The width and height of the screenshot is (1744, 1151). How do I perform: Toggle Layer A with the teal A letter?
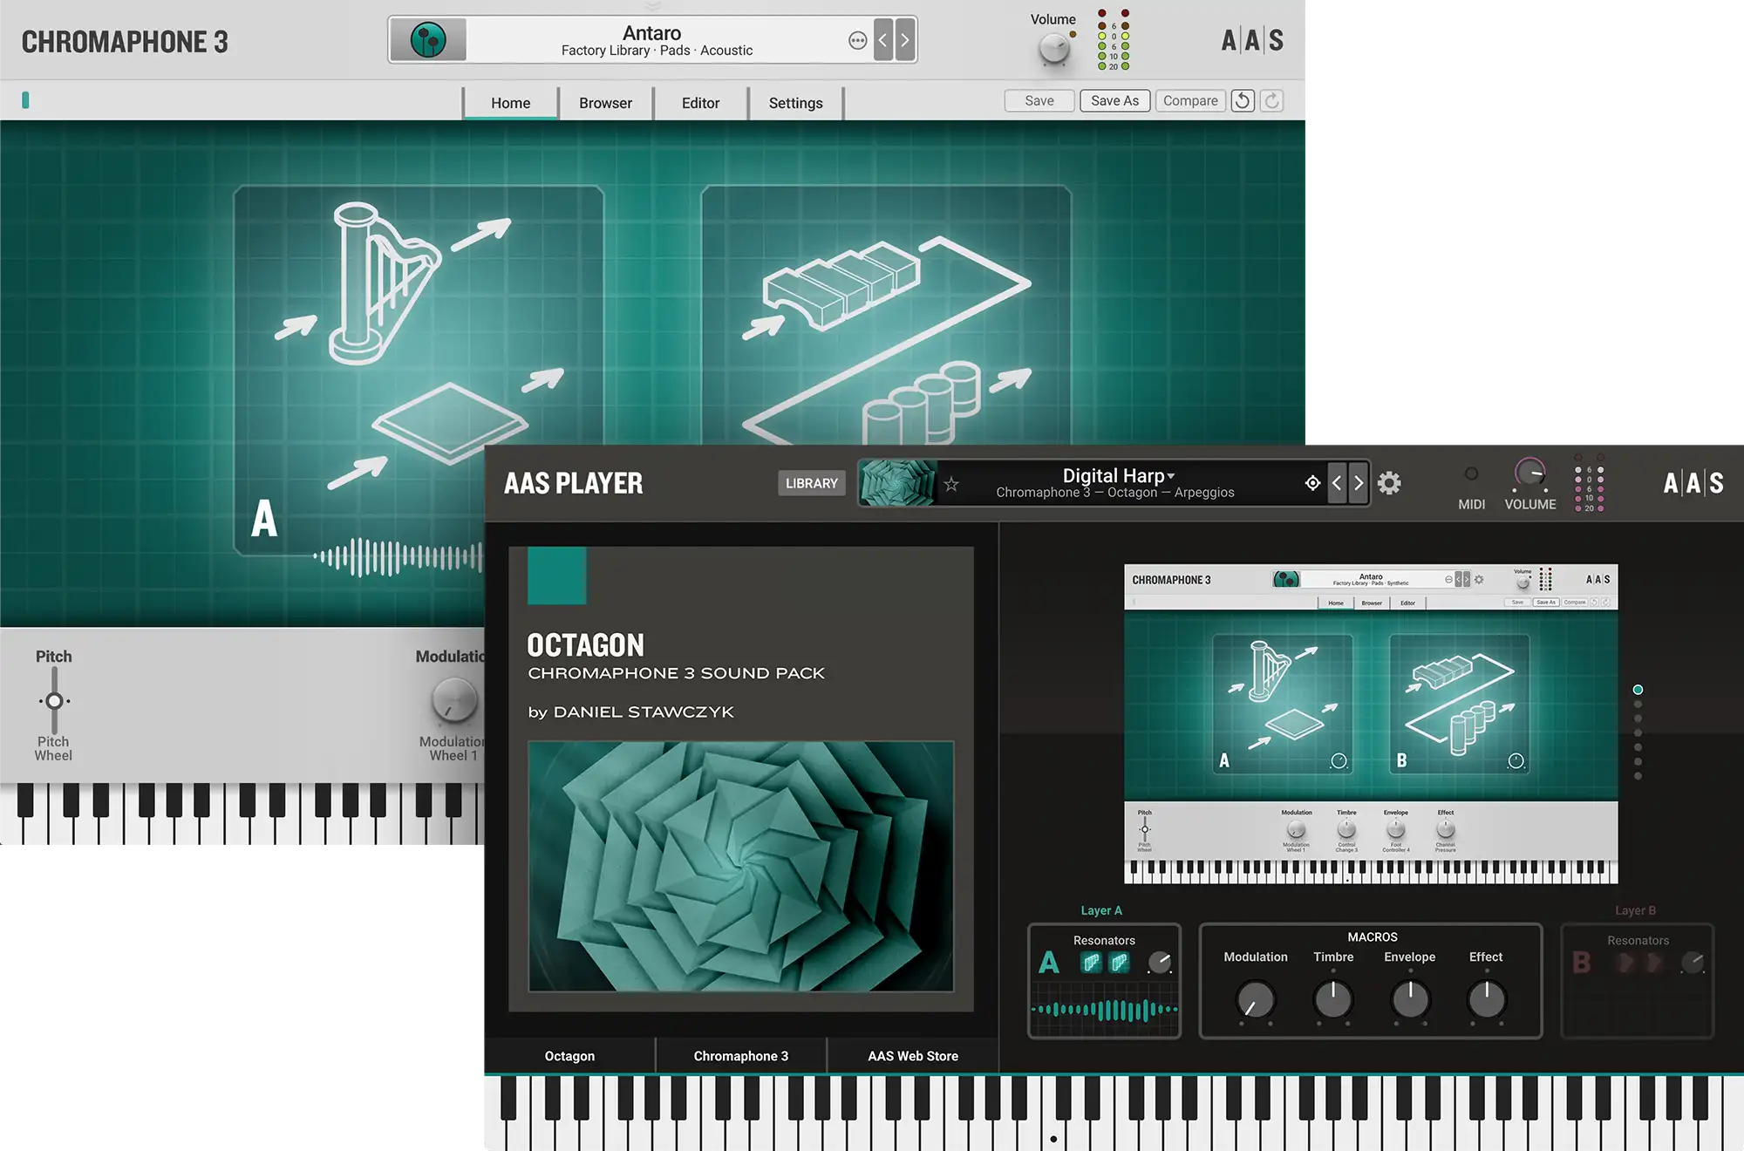tap(1049, 963)
